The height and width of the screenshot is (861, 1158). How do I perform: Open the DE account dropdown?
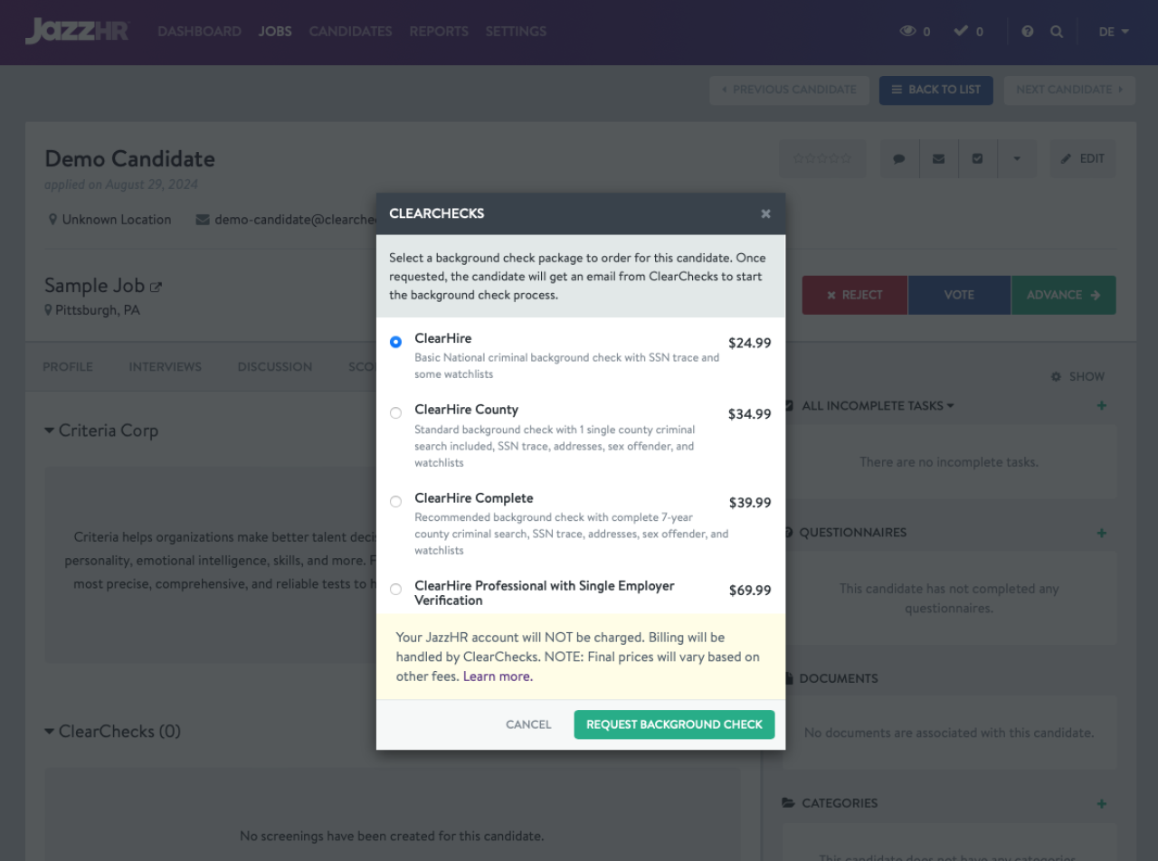[x=1114, y=32]
